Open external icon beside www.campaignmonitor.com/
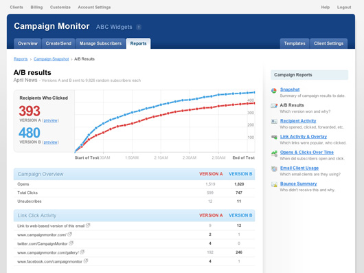Viewport: 364px width, 273px height. pos(69,234)
